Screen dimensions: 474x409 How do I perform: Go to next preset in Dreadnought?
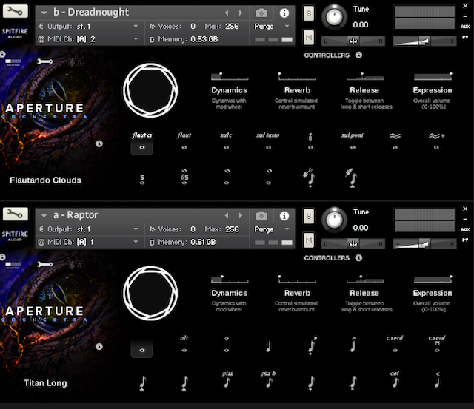[241, 13]
